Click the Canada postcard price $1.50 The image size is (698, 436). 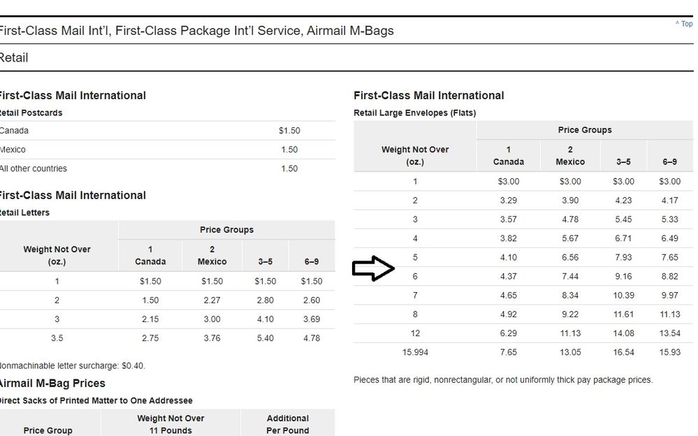pos(289,131)
